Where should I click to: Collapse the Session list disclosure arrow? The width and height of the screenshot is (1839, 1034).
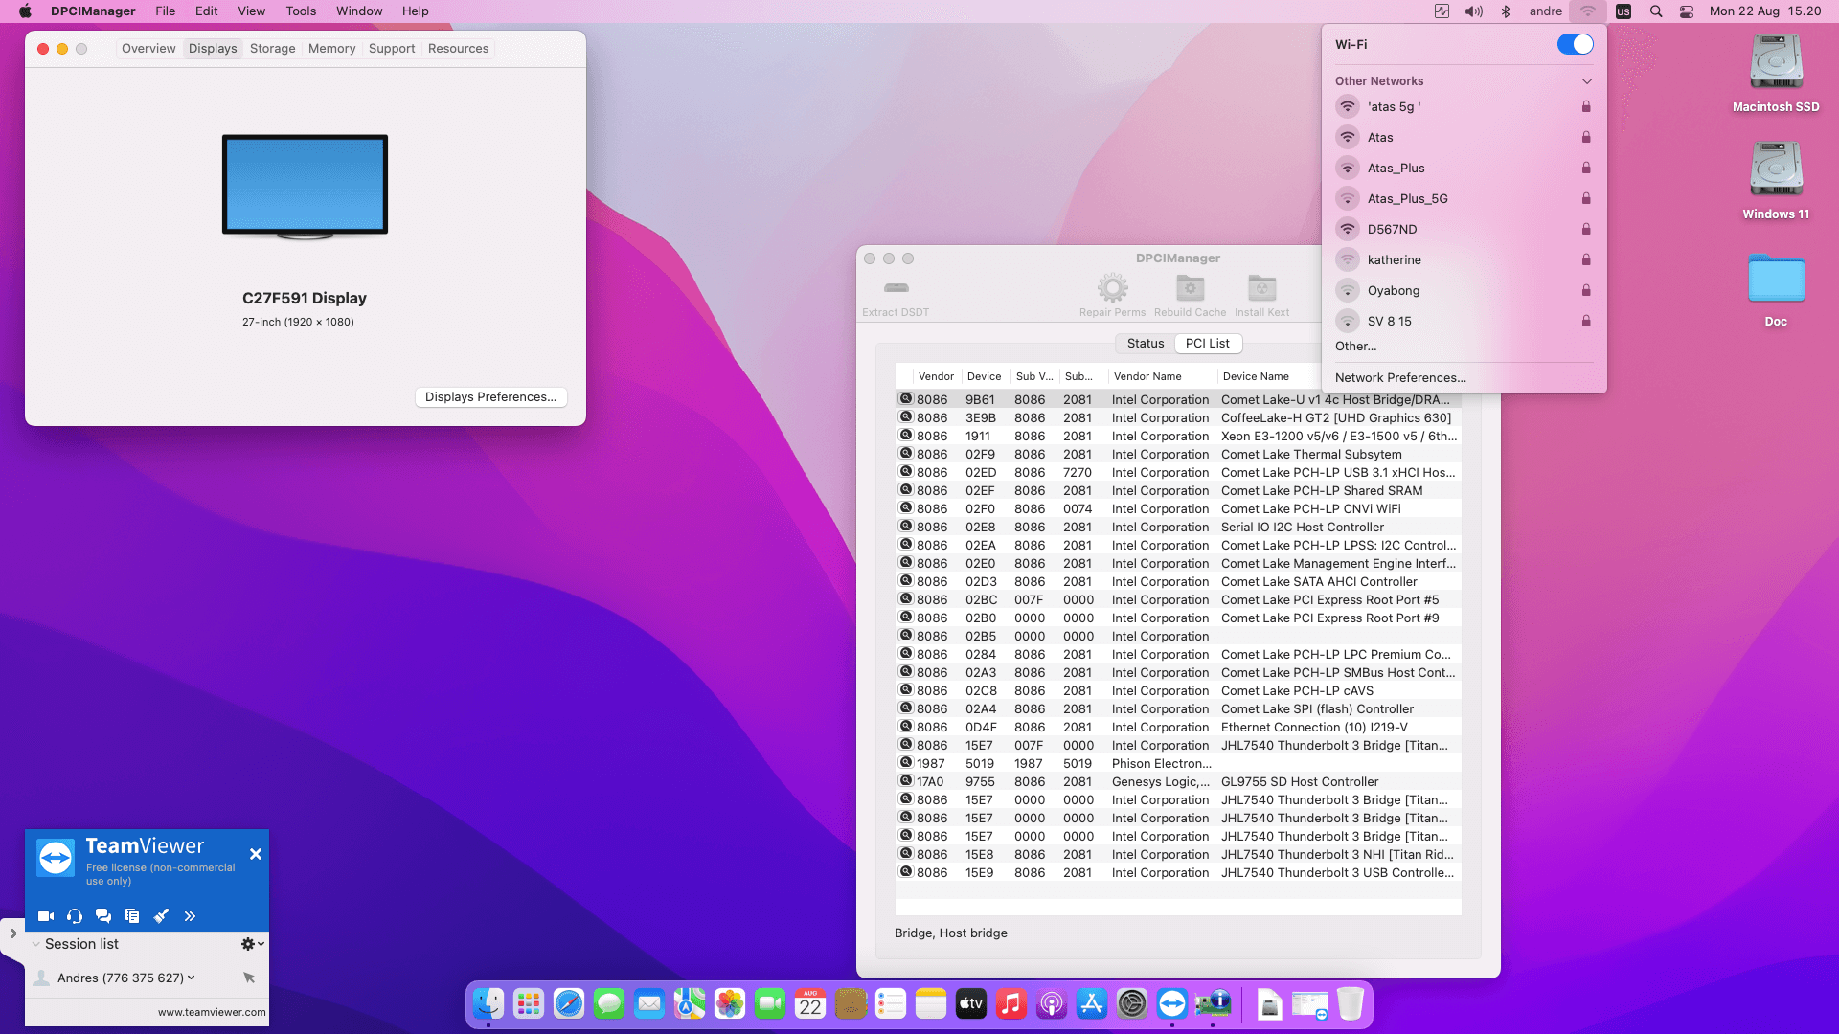click(x=36, y=944)
